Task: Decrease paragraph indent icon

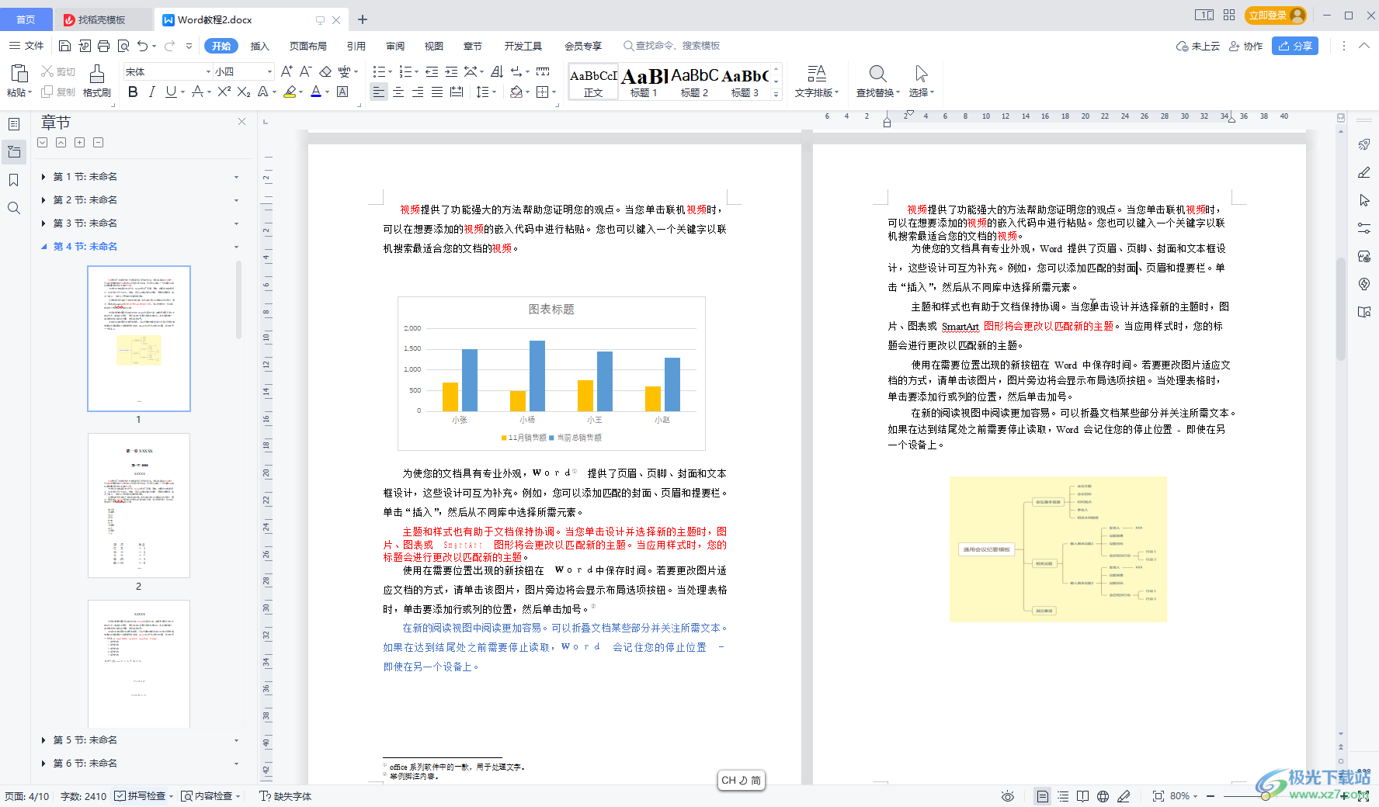Action: pos(432,71)
